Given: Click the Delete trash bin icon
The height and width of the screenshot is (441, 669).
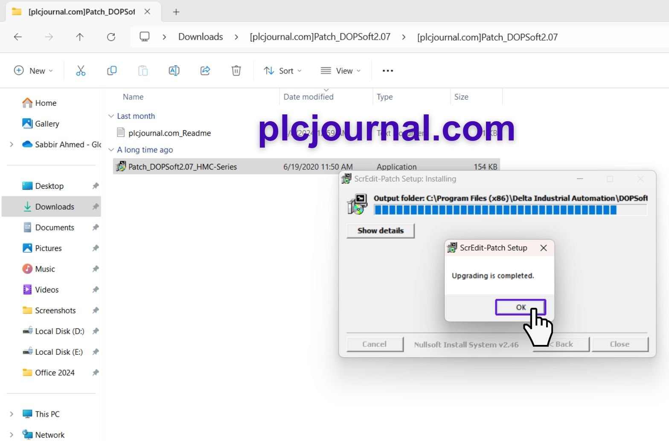Looking at the screenshot, I should pyautogui.click(x=236, y=71).
